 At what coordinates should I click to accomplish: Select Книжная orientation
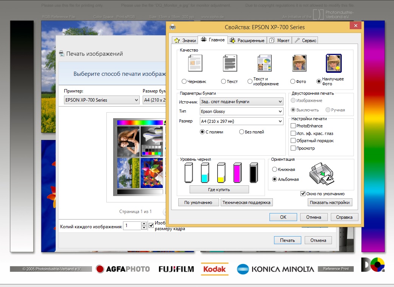(274, 169)
